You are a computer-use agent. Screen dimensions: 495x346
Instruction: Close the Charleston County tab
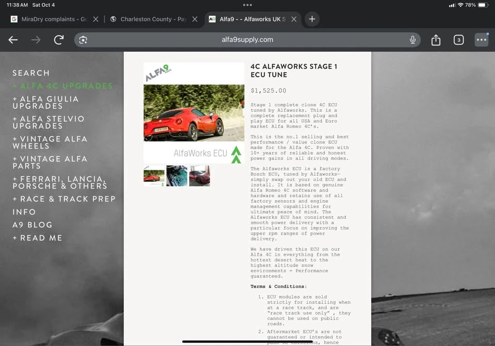pos(195,19)
